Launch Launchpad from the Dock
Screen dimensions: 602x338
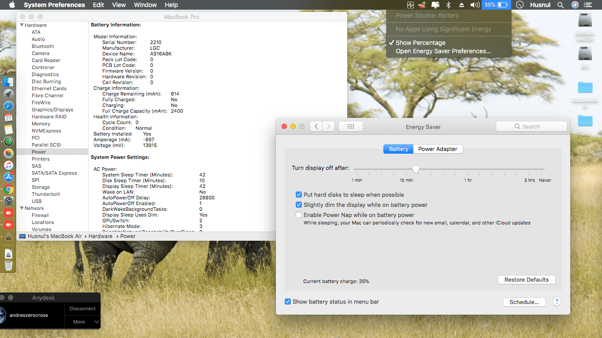point(8,94)
